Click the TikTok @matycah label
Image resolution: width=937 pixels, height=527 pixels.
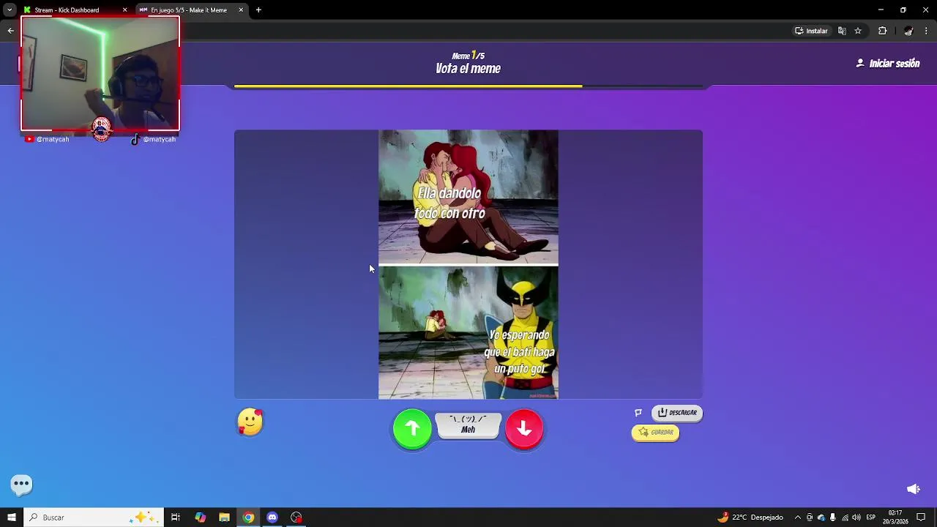(x=154, y=139)
